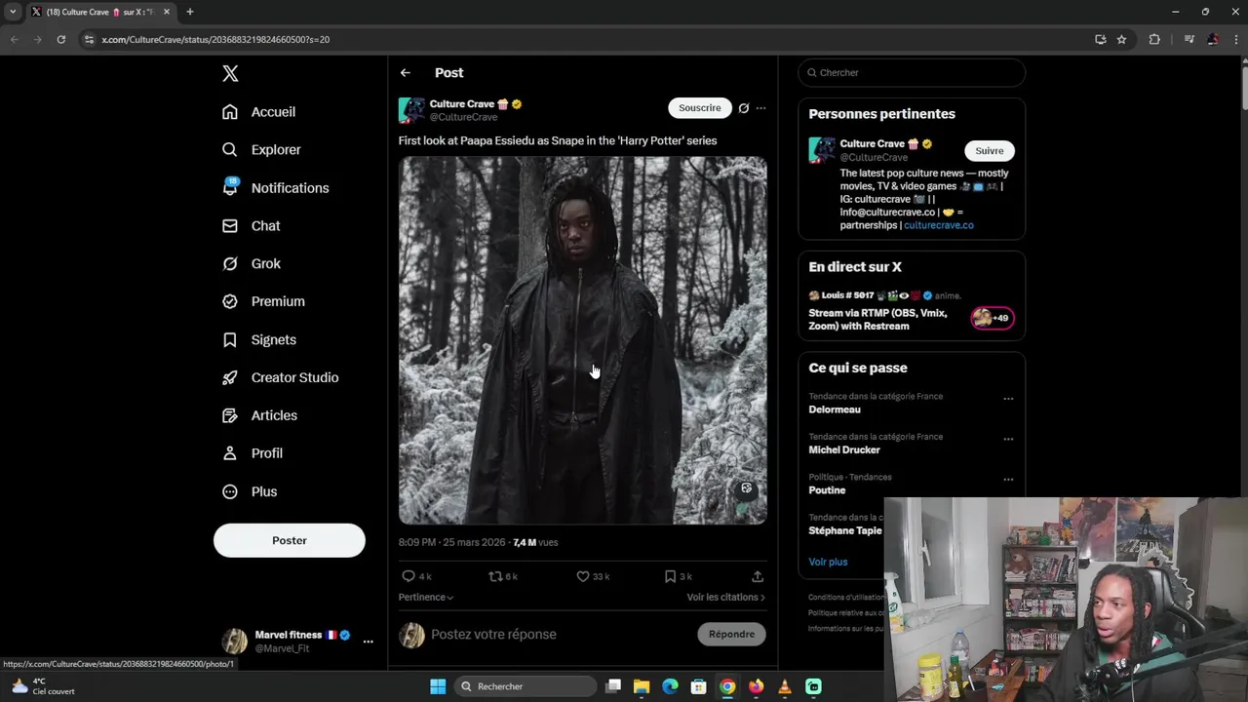Open Notifications in the sidebar
The width and height of the screenshot is (1248, 702).
click(x=275, y=188)
